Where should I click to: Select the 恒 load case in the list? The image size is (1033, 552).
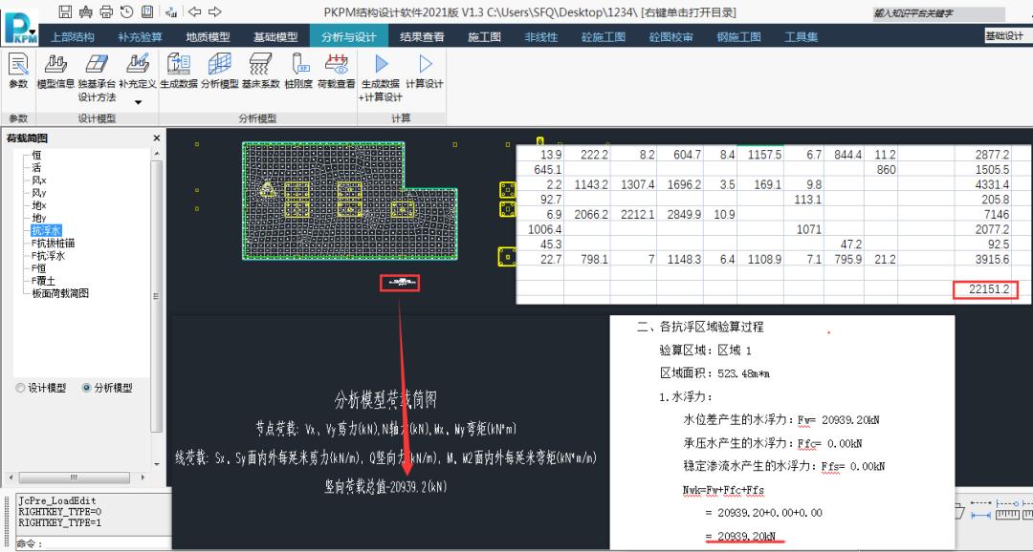(x=34, y=153)
